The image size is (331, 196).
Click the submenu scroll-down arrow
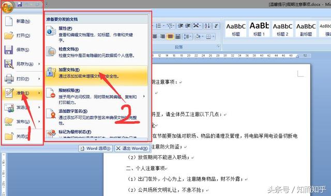(96, 140)
